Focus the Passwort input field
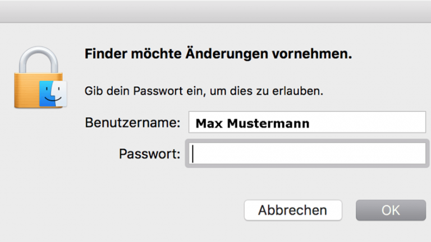 coord(307,154)
